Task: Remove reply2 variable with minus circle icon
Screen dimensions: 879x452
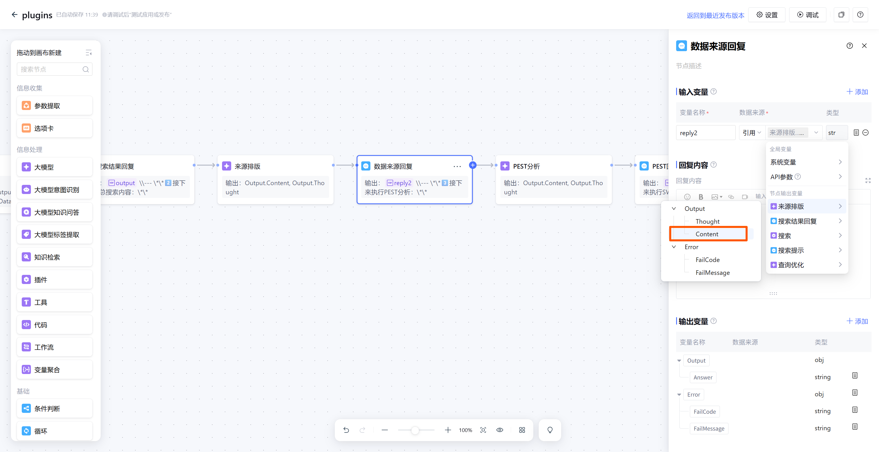Action: (866, 133)
